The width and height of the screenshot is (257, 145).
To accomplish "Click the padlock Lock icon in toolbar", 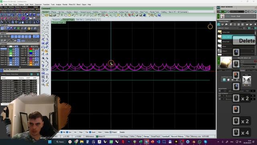I will [x=126, y=15].
